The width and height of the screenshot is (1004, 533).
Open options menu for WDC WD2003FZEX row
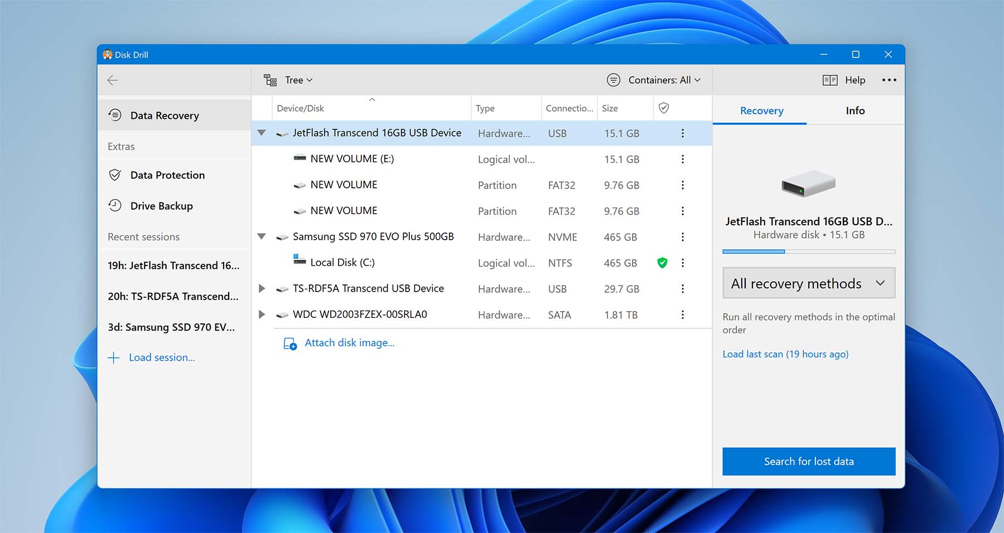(682, 314)
